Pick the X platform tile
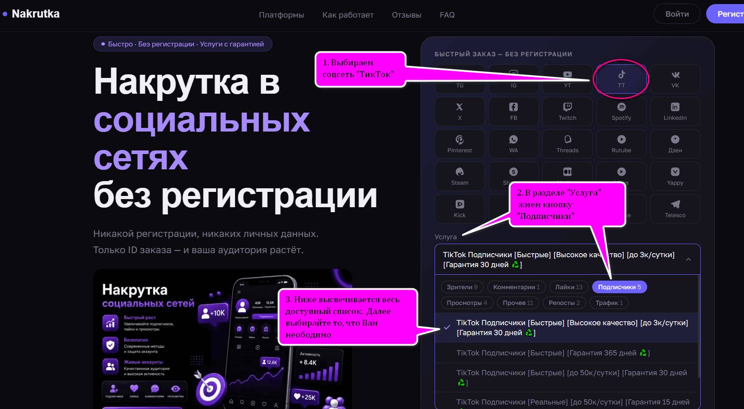Image resolution: width=744 pixels, height=409 pixels. [x=460, y=111]
